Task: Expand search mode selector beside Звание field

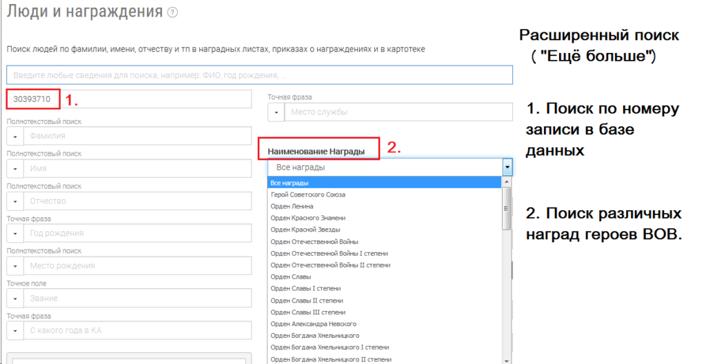Action: (x=14, y=299)
